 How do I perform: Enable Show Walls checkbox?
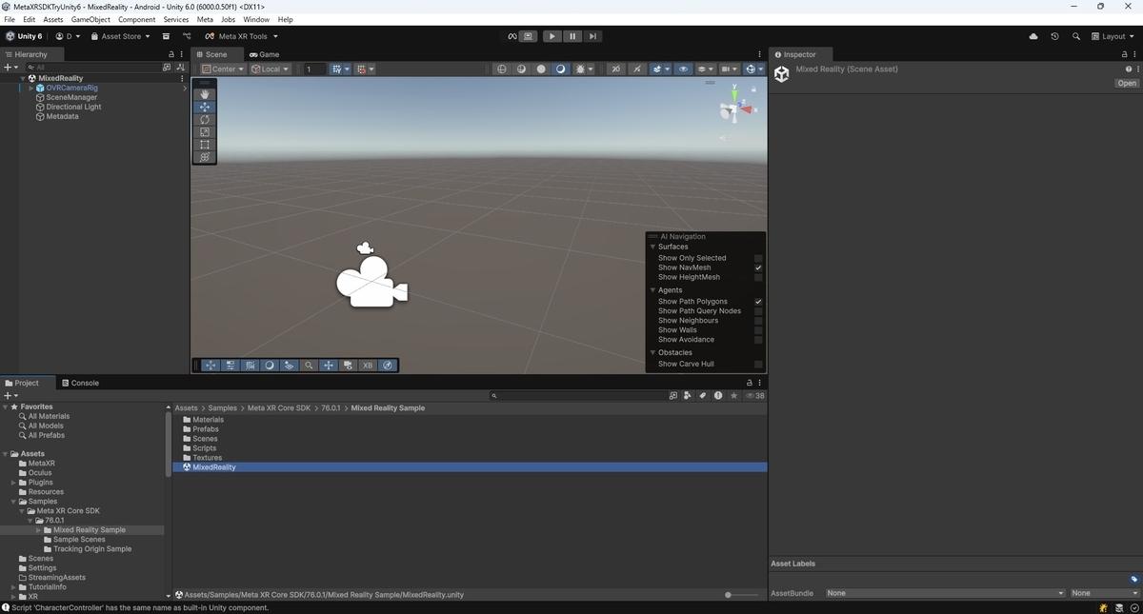[758, 330]
